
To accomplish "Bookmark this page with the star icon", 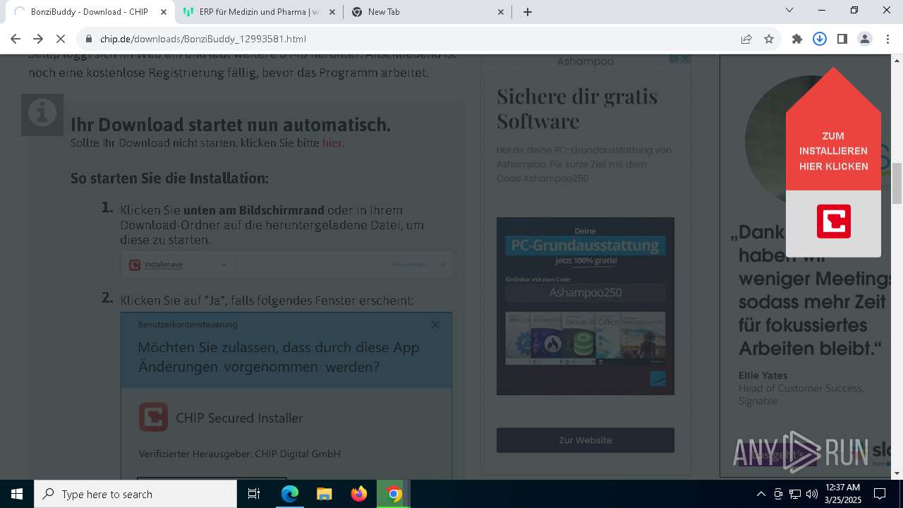I will [769, 39].
